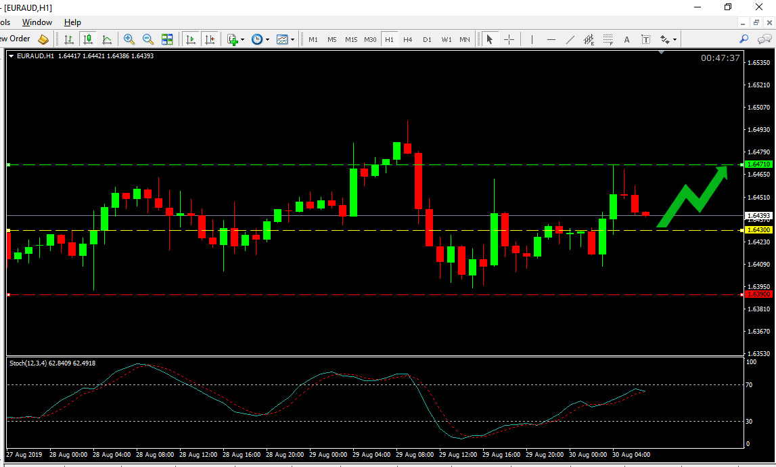Zoom in on the chart

pyautogui.click(x=129, y=39)
